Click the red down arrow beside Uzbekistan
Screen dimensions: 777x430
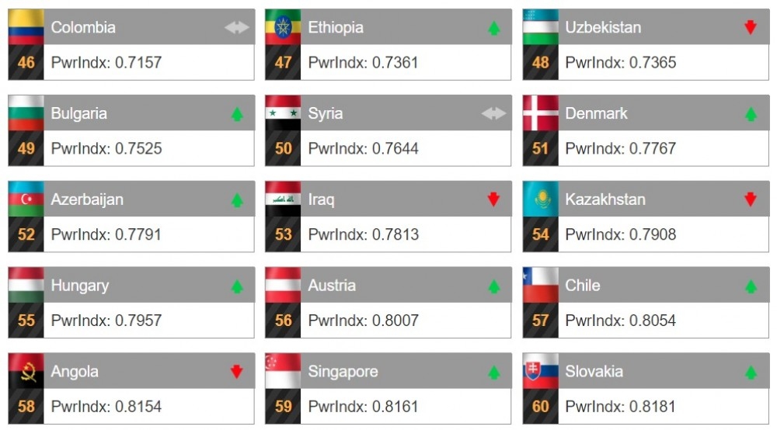[751, 27]
